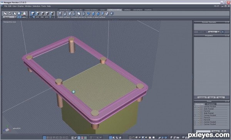The image size is (231, 140).
Task: Activate the highlighted object selection cube mode
Action: (33, 13)
